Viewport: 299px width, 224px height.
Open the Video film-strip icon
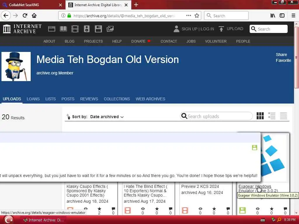pos(75,29)
